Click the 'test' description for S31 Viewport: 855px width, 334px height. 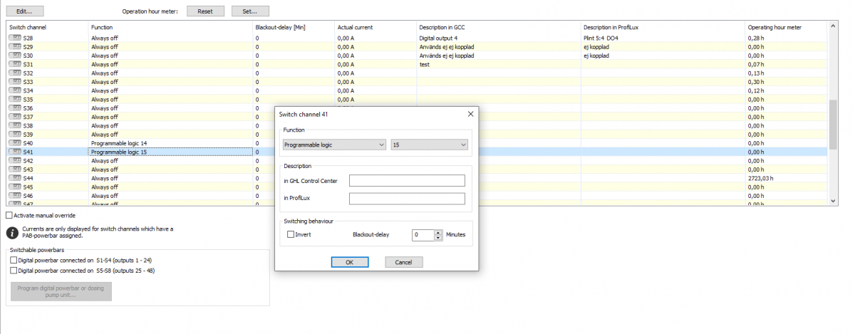[x=499, y=64]
